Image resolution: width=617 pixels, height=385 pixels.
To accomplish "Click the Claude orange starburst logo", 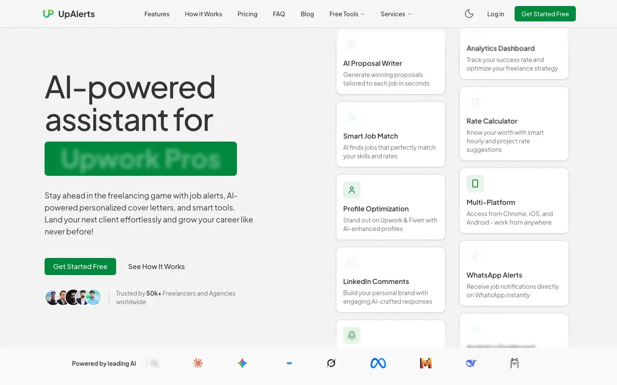I will [x=198, y=363].
